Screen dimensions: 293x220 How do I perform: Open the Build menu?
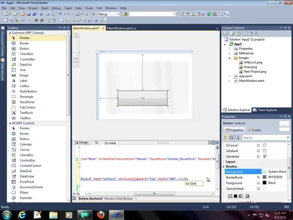(x=45, y=8)
